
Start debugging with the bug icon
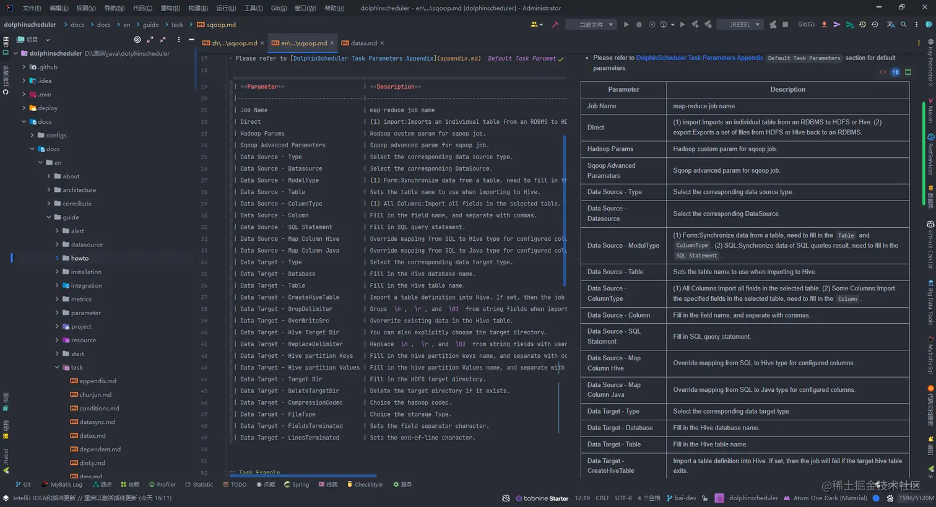pos(639,25)
